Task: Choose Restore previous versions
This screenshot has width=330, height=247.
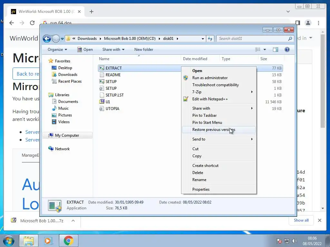Action: pos(219,130)
